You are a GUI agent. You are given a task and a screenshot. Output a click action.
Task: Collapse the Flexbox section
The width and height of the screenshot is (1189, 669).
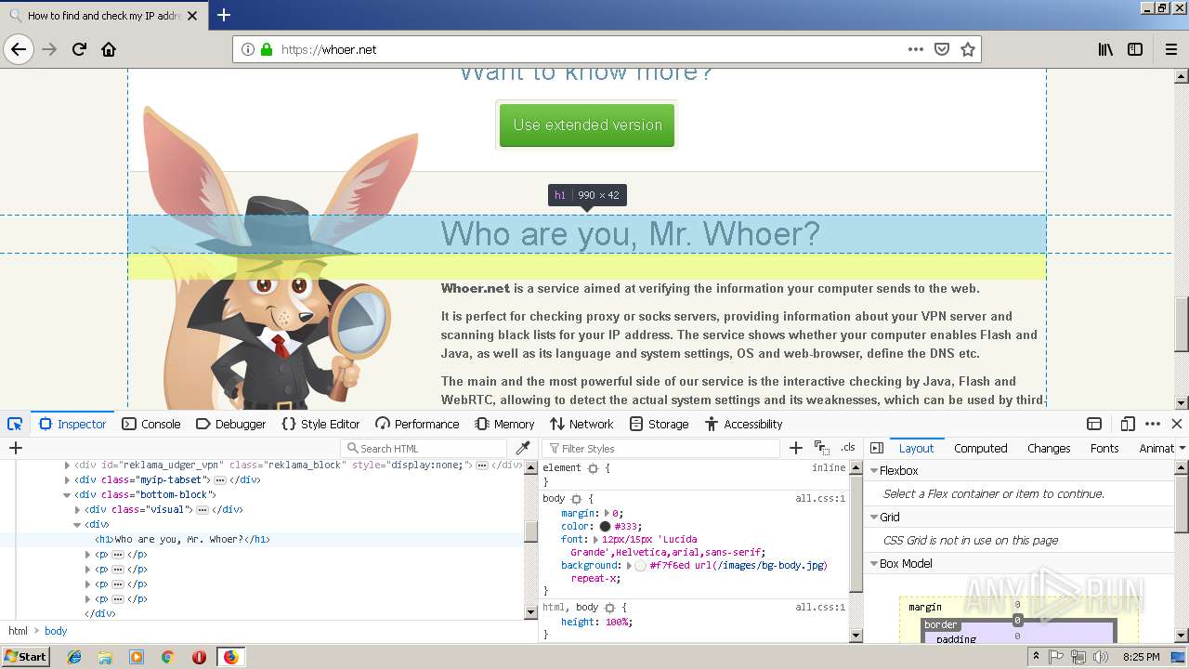pos(873,471)
